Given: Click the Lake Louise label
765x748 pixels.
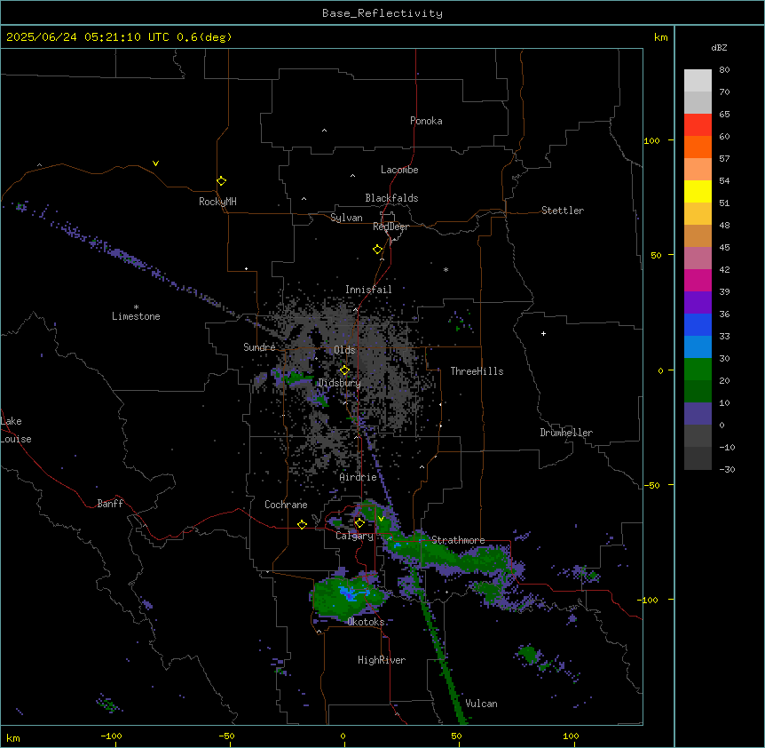Looking at the screenshot, I should click(16, 430).
